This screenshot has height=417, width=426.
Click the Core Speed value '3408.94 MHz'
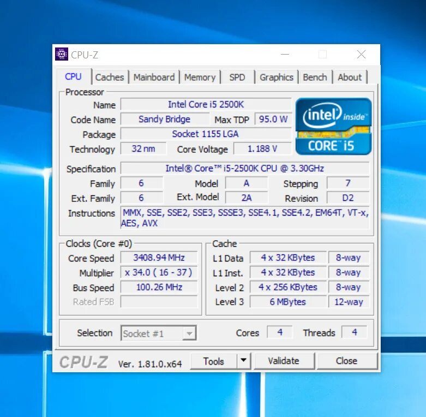point(159,258)
